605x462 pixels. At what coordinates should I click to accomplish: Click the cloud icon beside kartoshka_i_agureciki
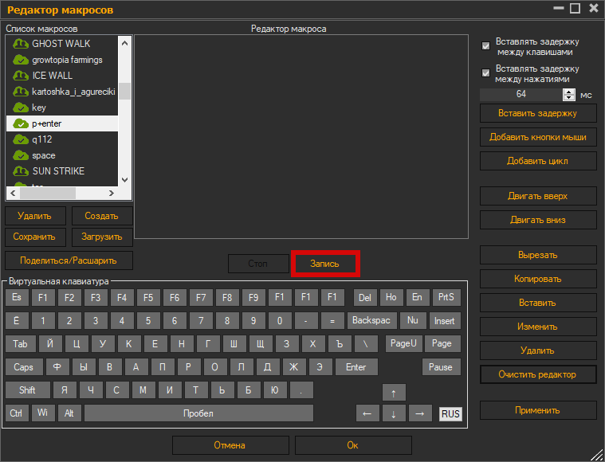[21, 92]
